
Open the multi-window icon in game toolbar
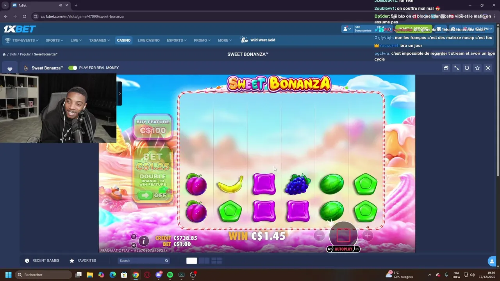[446, 68]
